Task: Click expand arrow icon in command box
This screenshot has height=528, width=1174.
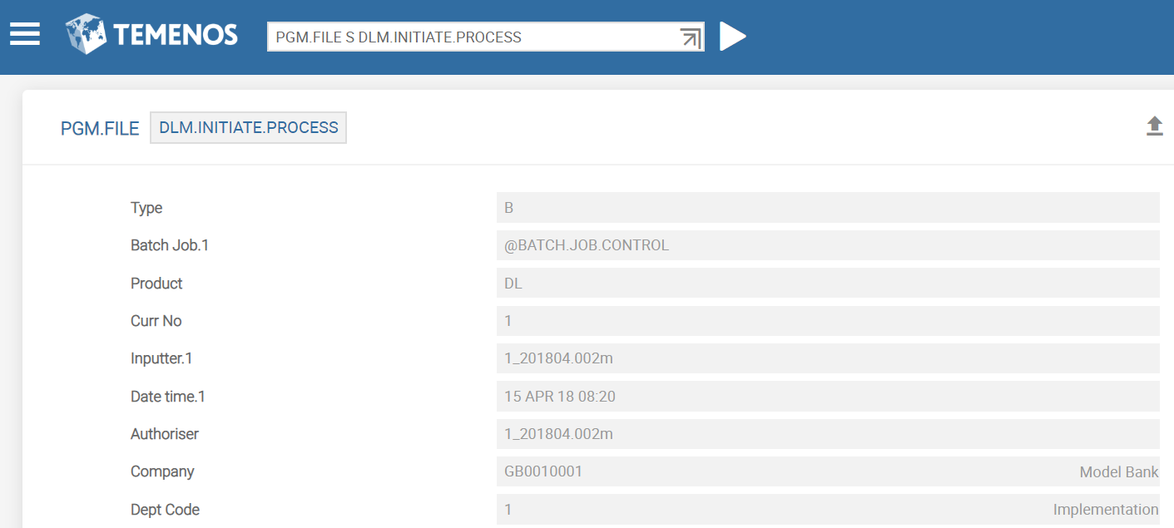Action: (x=690, y=37)
